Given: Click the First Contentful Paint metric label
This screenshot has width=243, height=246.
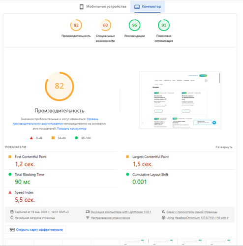Looking at the screenshot, I should (30, 157).
